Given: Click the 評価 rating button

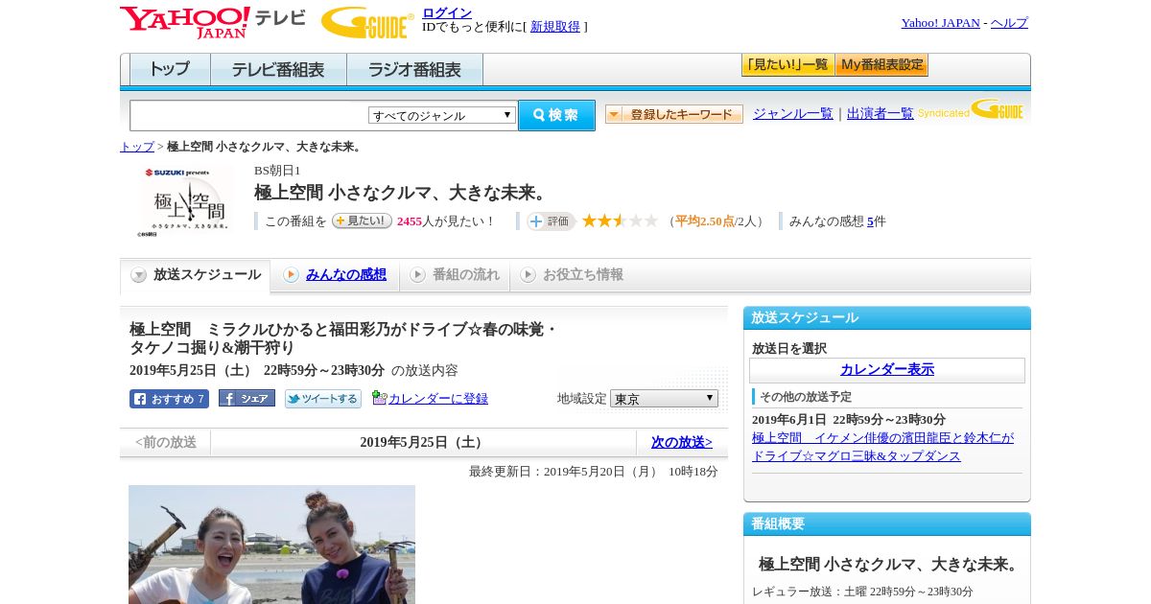Looking at the screenshot, I should tap(551, 221).
